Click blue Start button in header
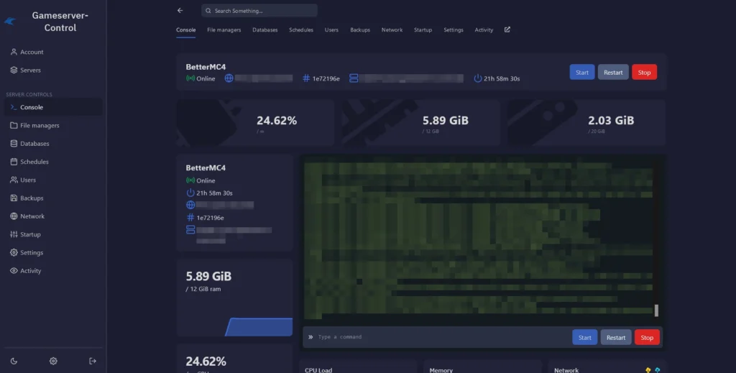Image resolution: width=736 pixels, height=373 pixels. click(x=582, y=73)
